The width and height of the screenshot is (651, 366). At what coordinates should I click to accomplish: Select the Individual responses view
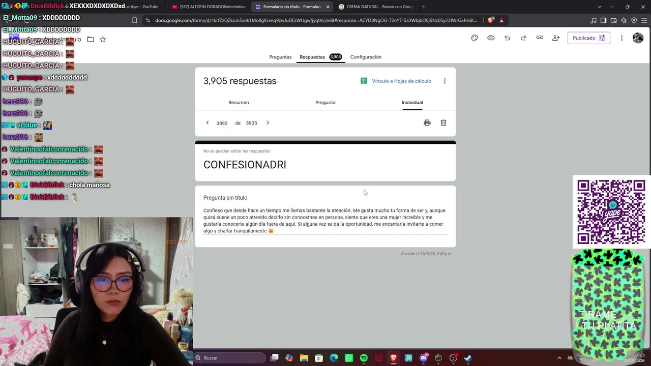412,102
